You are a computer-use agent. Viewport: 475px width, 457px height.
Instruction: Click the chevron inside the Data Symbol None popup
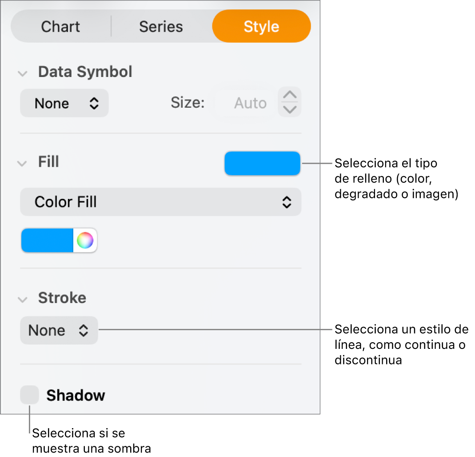(x=94, y=103)
